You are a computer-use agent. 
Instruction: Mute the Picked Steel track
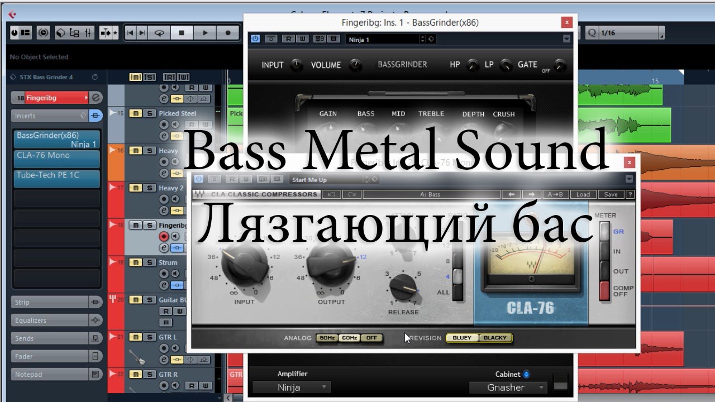click(x=135, y=113)
